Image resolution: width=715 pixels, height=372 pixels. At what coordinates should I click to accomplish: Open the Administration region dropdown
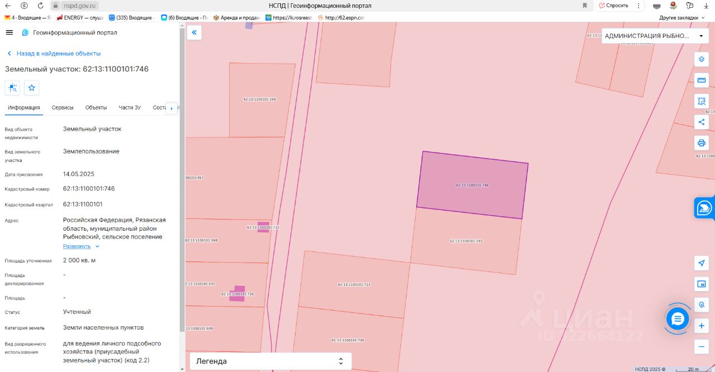654,36
